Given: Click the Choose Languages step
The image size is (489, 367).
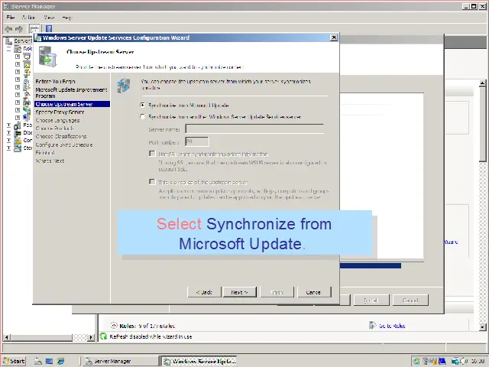Looking at the screenshot, I should 57,120.
